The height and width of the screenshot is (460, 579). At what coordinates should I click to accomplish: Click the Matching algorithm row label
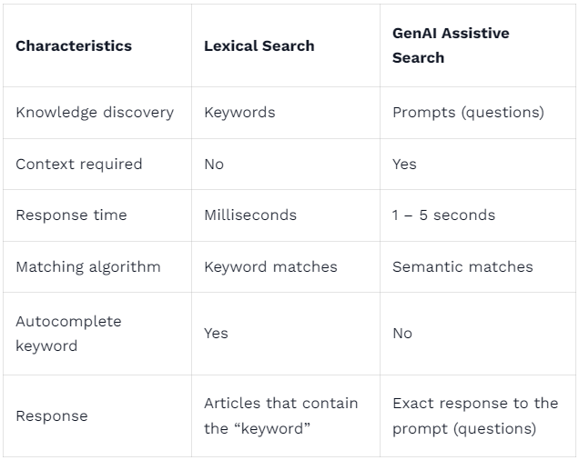(x=88, y=267)
